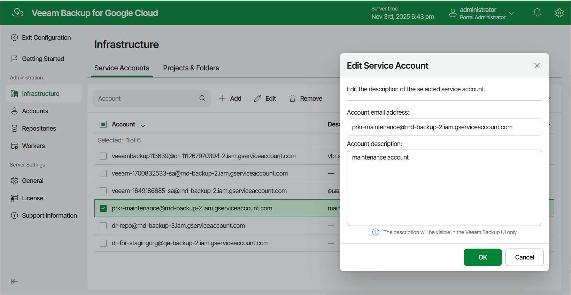571x295 pixels.
Task: Click the General gear icon
Action: click(14, 181)
